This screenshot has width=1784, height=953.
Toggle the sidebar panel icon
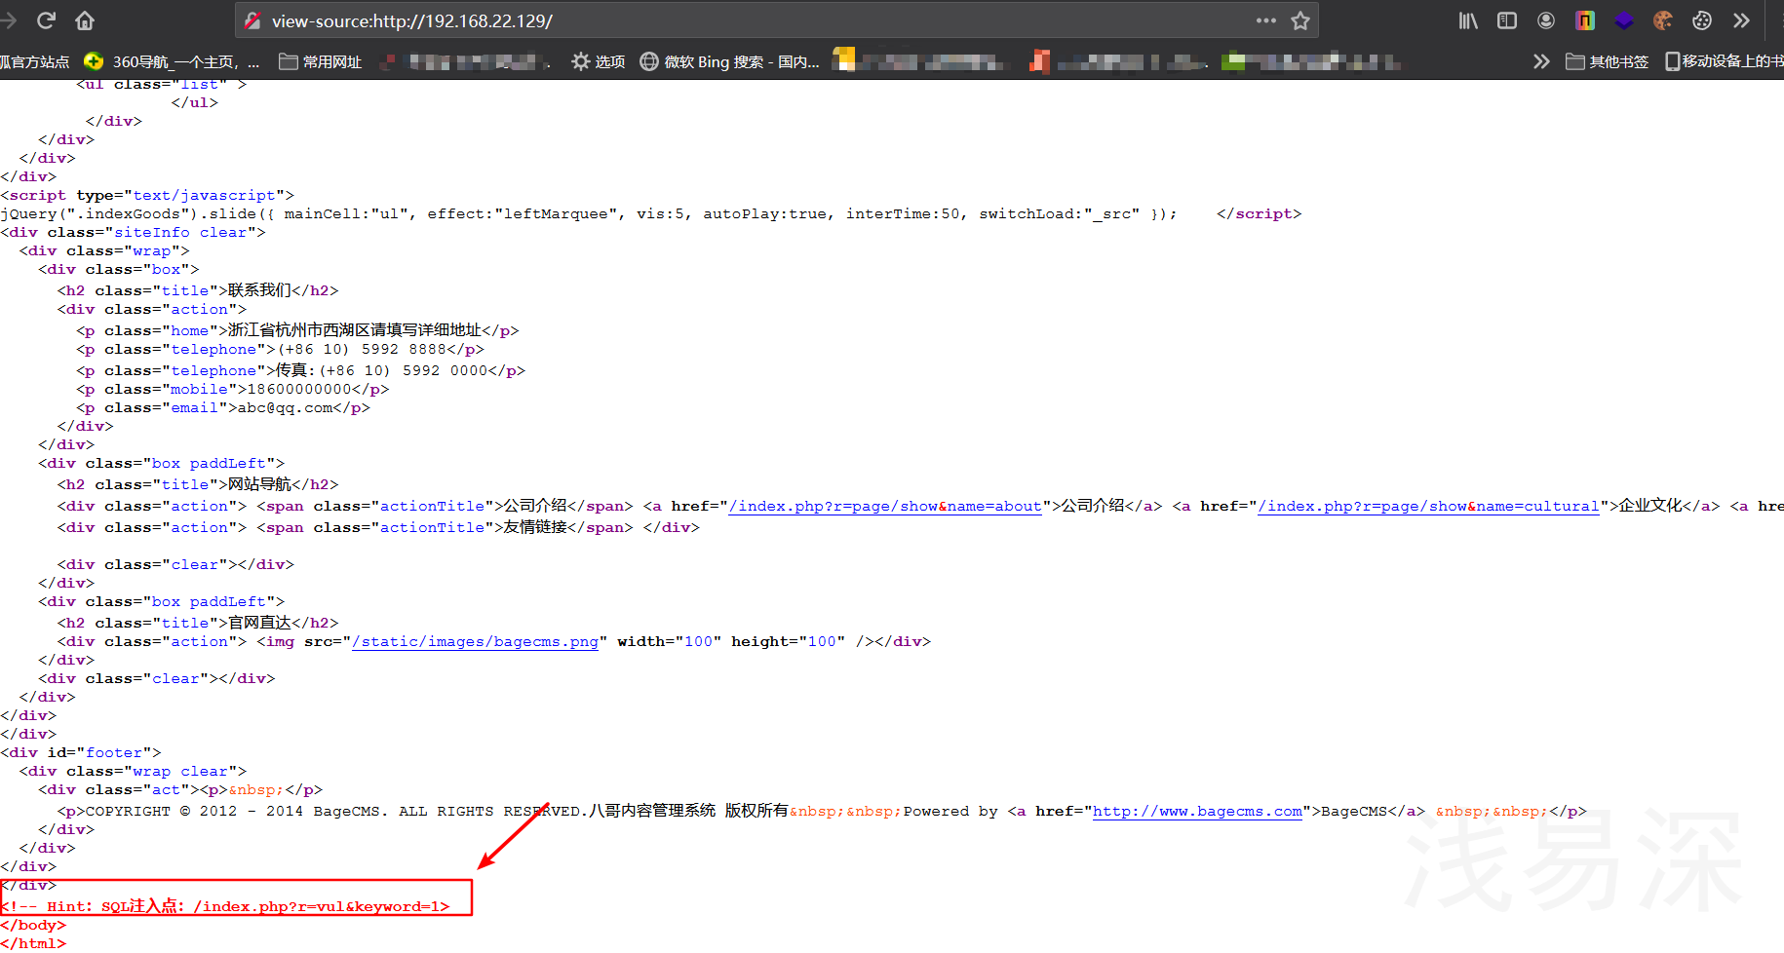coord(1507,20)
